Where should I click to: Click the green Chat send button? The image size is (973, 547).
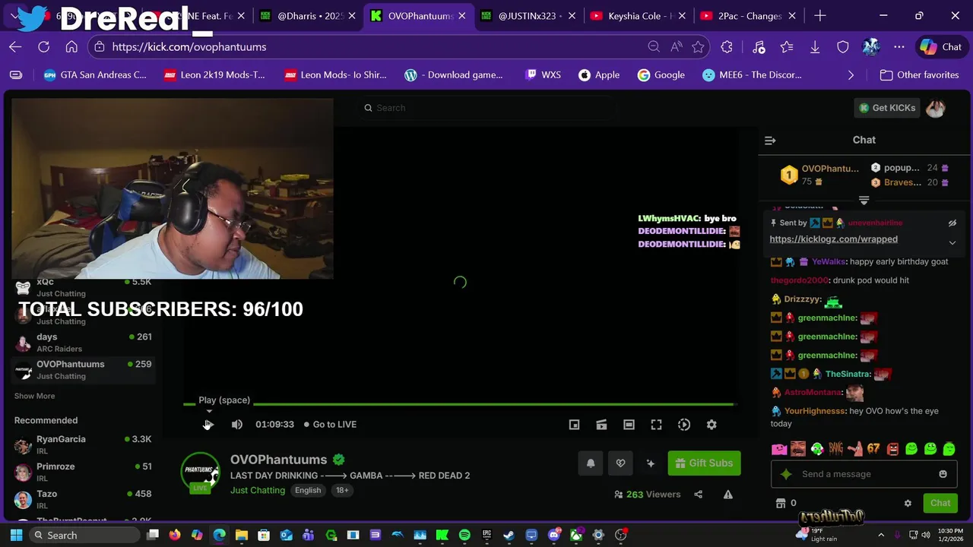[x=940, y=503]
